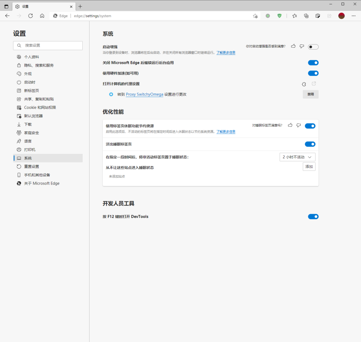
Task: Turn off 淡出睡眠标签页
Action: point(310,144)
